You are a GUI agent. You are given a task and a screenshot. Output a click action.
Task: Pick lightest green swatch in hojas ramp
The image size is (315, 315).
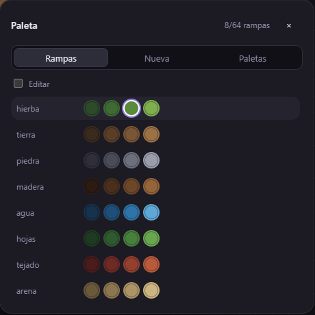point(151,238)
